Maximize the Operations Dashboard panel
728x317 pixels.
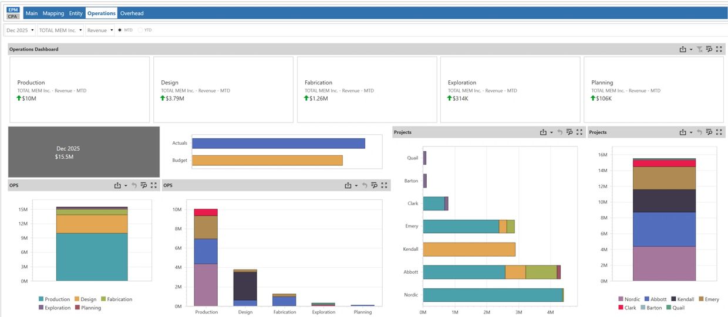pos(719,49)
